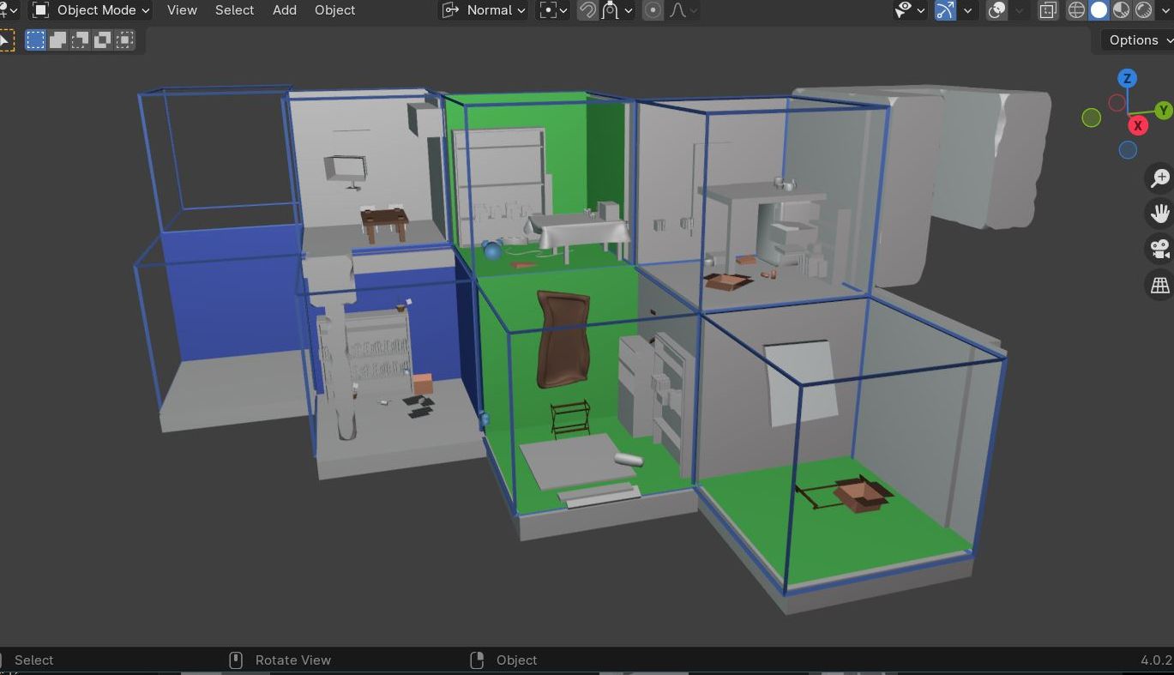The height and width of the screenshot is (675, 1174).
Task: Open the Select menu
Action: click(234, 10)
